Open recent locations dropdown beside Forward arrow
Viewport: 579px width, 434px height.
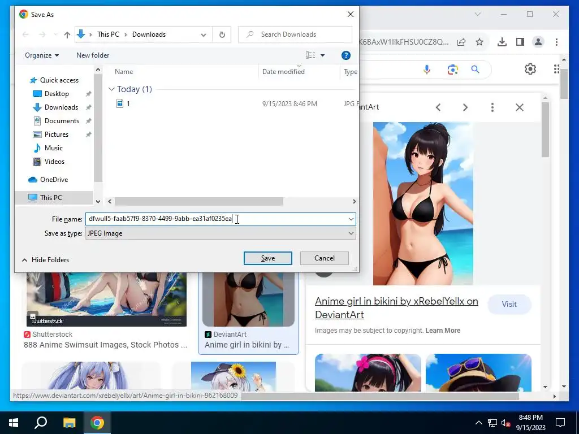(55, 34)
